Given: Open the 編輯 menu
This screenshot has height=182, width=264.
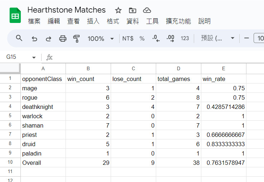Looking at the screenshot, I should coord(54,21).
